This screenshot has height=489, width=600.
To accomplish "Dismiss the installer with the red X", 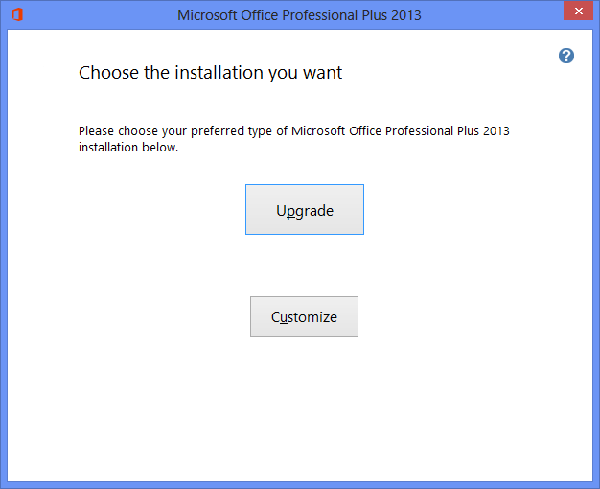I will tap(578, 11).
